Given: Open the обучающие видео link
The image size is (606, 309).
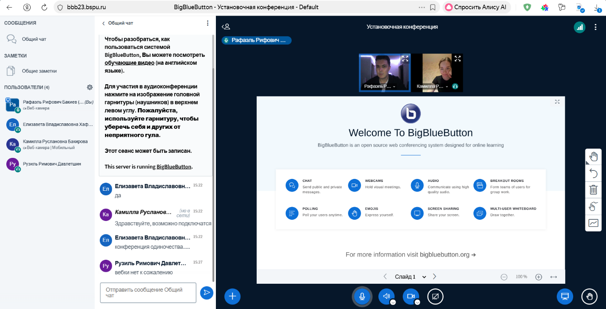Looking at the screenshot, I should pyautogui.click(x=129, y=63).
